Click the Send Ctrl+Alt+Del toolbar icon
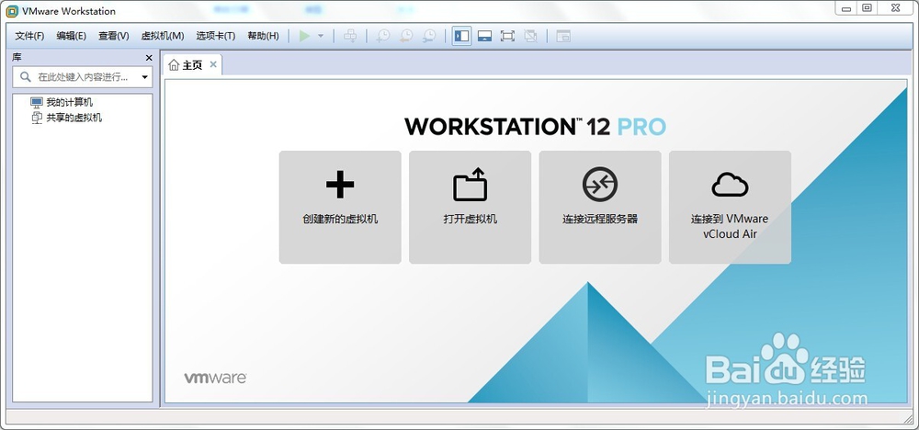Viewport: 919px width, 430px height. pos(350,37)
